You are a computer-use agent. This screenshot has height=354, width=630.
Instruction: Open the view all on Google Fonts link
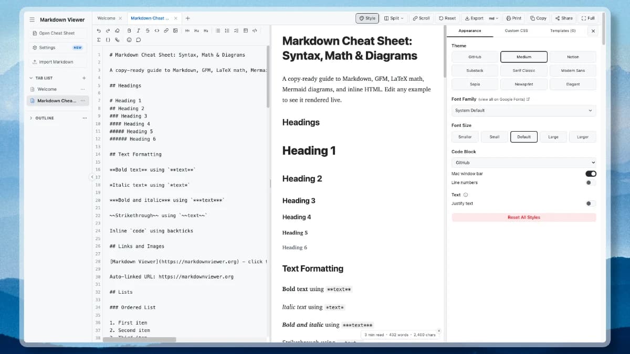(x=504, y=99)
